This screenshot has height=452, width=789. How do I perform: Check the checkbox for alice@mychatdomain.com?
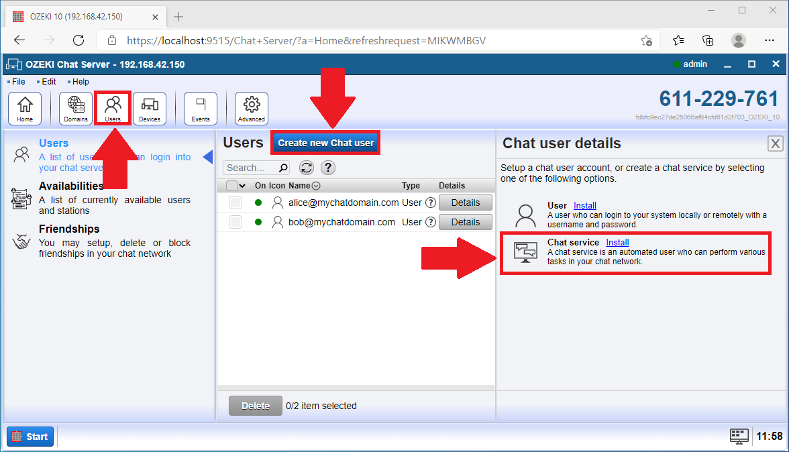[x=235, y=202]
